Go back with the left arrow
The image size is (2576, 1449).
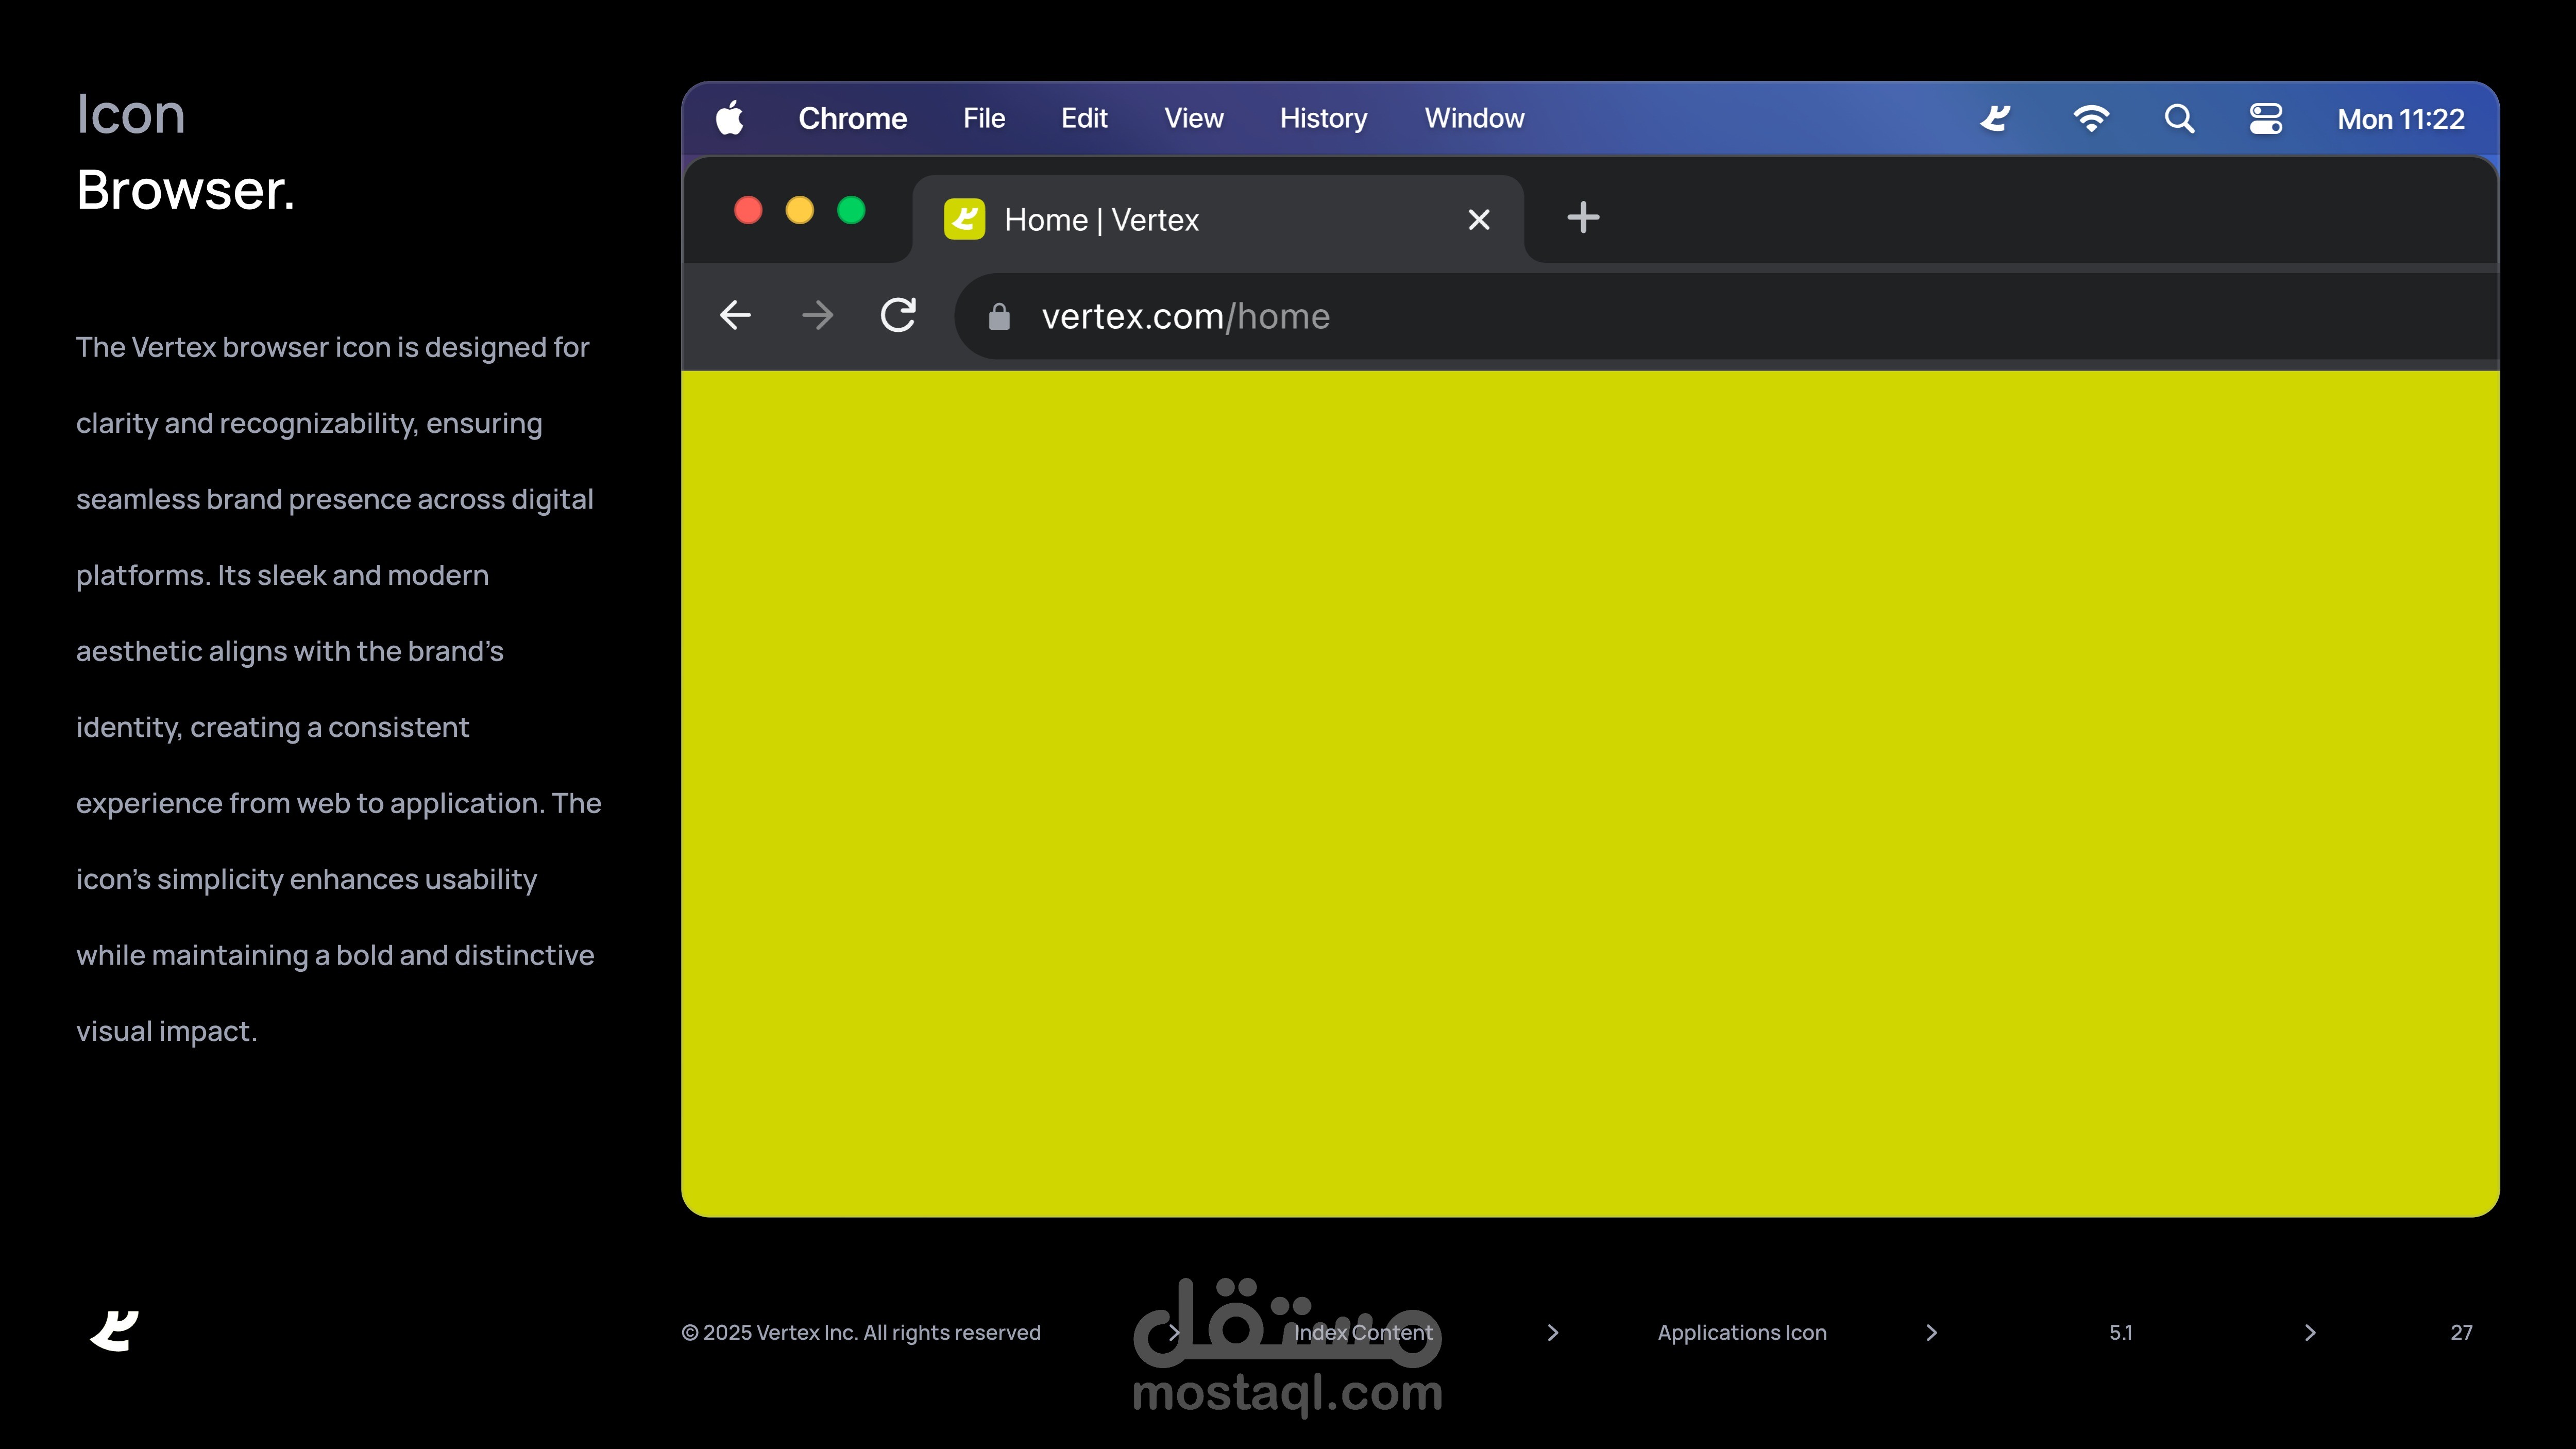tap(735, 316)
